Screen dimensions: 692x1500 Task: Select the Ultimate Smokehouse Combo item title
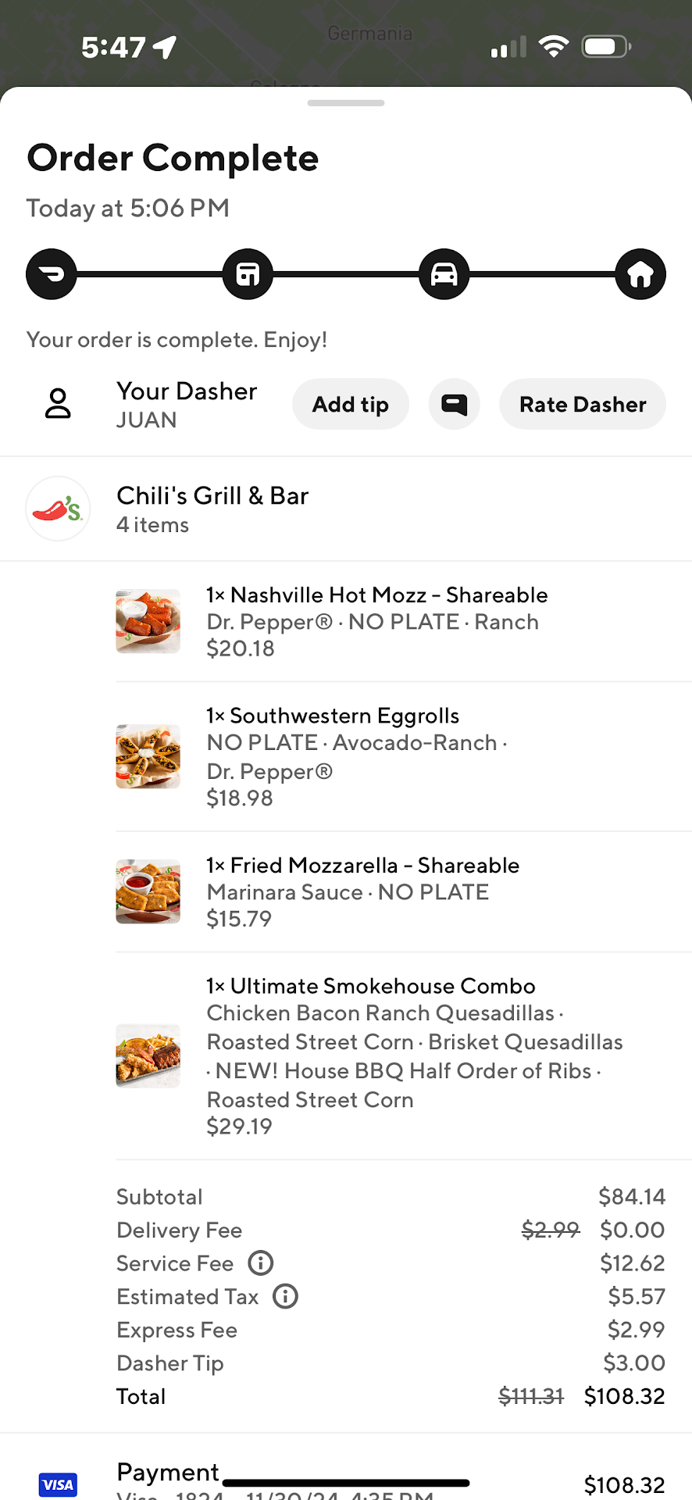click(371, 986)
